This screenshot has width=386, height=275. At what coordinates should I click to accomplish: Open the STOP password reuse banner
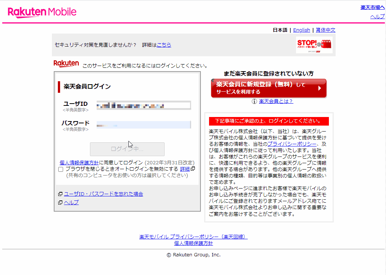coord(314,45)
